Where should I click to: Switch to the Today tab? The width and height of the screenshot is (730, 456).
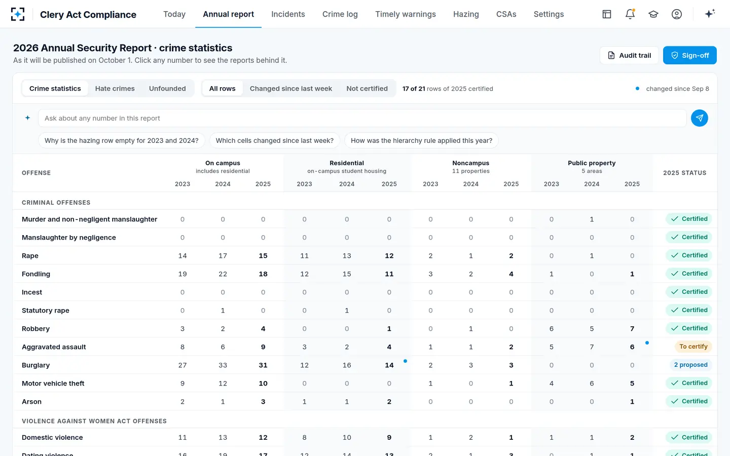[174, 14]
